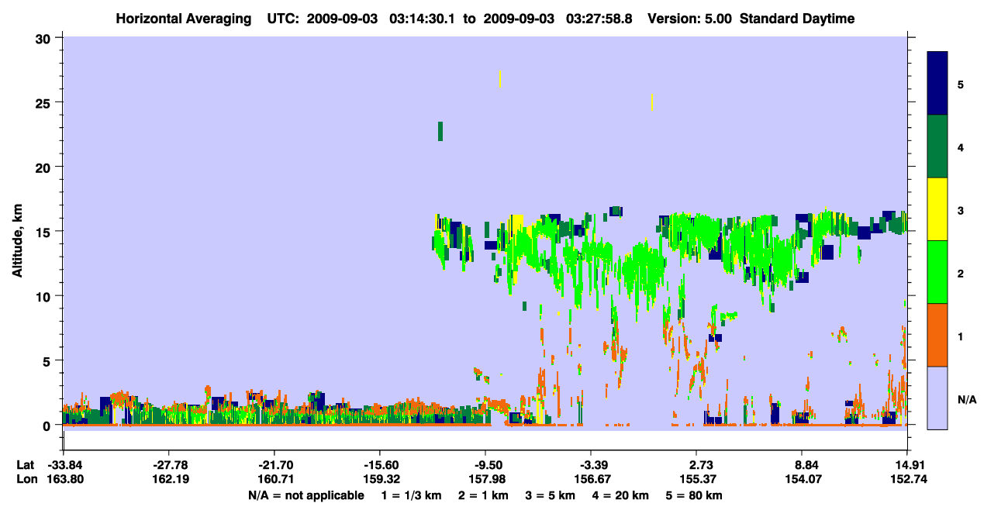Click the altitude tick label 5
This screenshot has width=1008, height=517.
click(x=48, y=360)
